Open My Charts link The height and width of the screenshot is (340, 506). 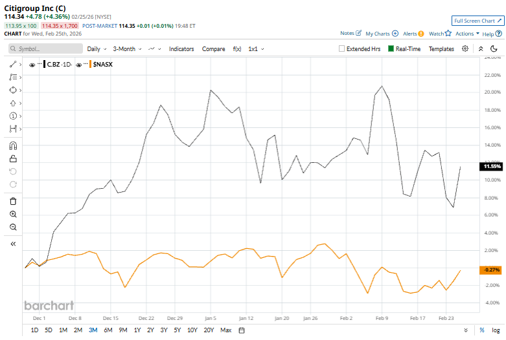(382, 33)
